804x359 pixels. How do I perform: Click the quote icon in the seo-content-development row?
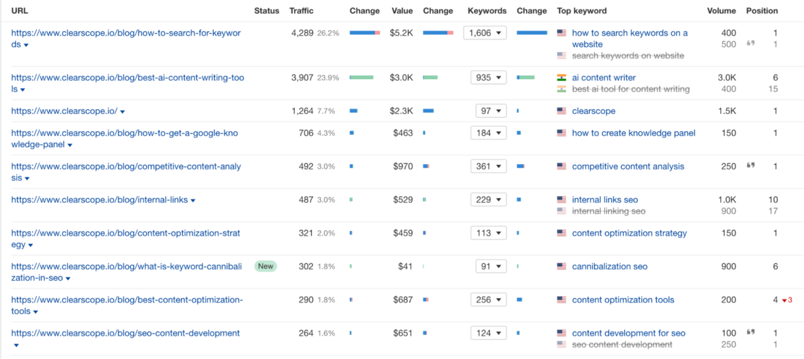click(750, 332)
